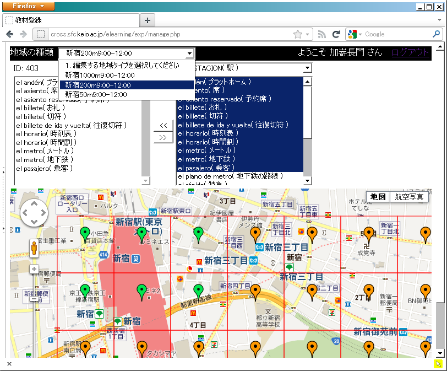Bookmark the page with the star icon
This screenshot has height=371, width=447.
[x=298, y=34]
